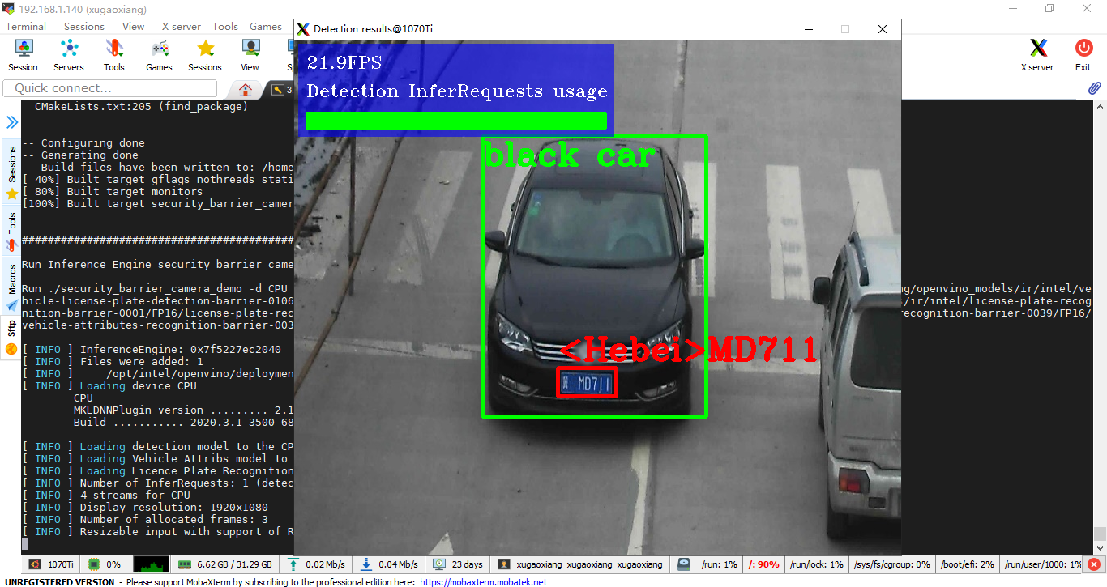Screen dimensions: 1107x587
Task: Click the View toolbar icon
Action: point(250,55)
